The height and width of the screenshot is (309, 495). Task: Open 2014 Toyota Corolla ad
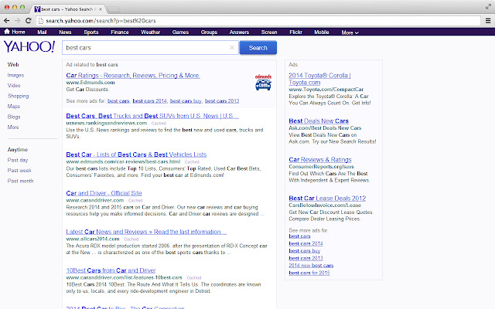click(x=319, y=79)
